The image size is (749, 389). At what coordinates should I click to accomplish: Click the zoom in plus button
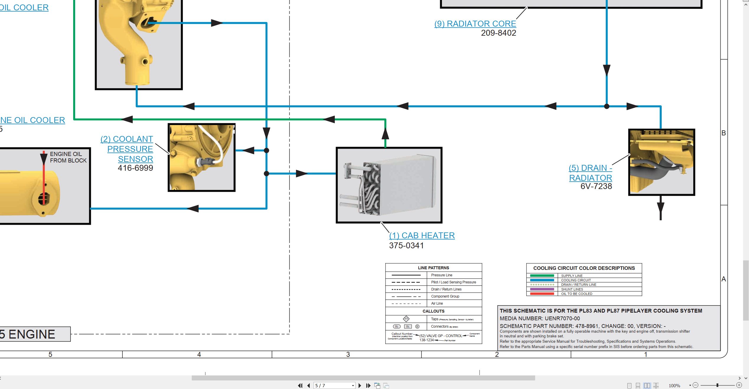coord(739,385)
